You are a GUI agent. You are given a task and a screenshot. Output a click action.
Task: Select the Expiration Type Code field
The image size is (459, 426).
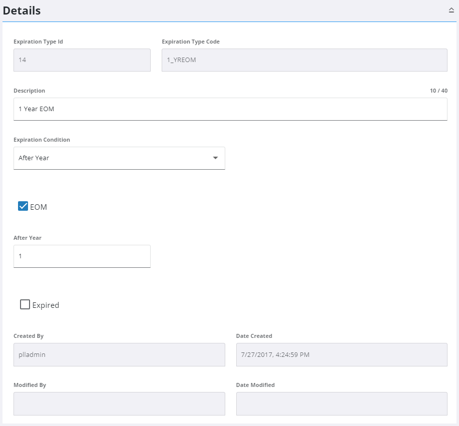304,60
